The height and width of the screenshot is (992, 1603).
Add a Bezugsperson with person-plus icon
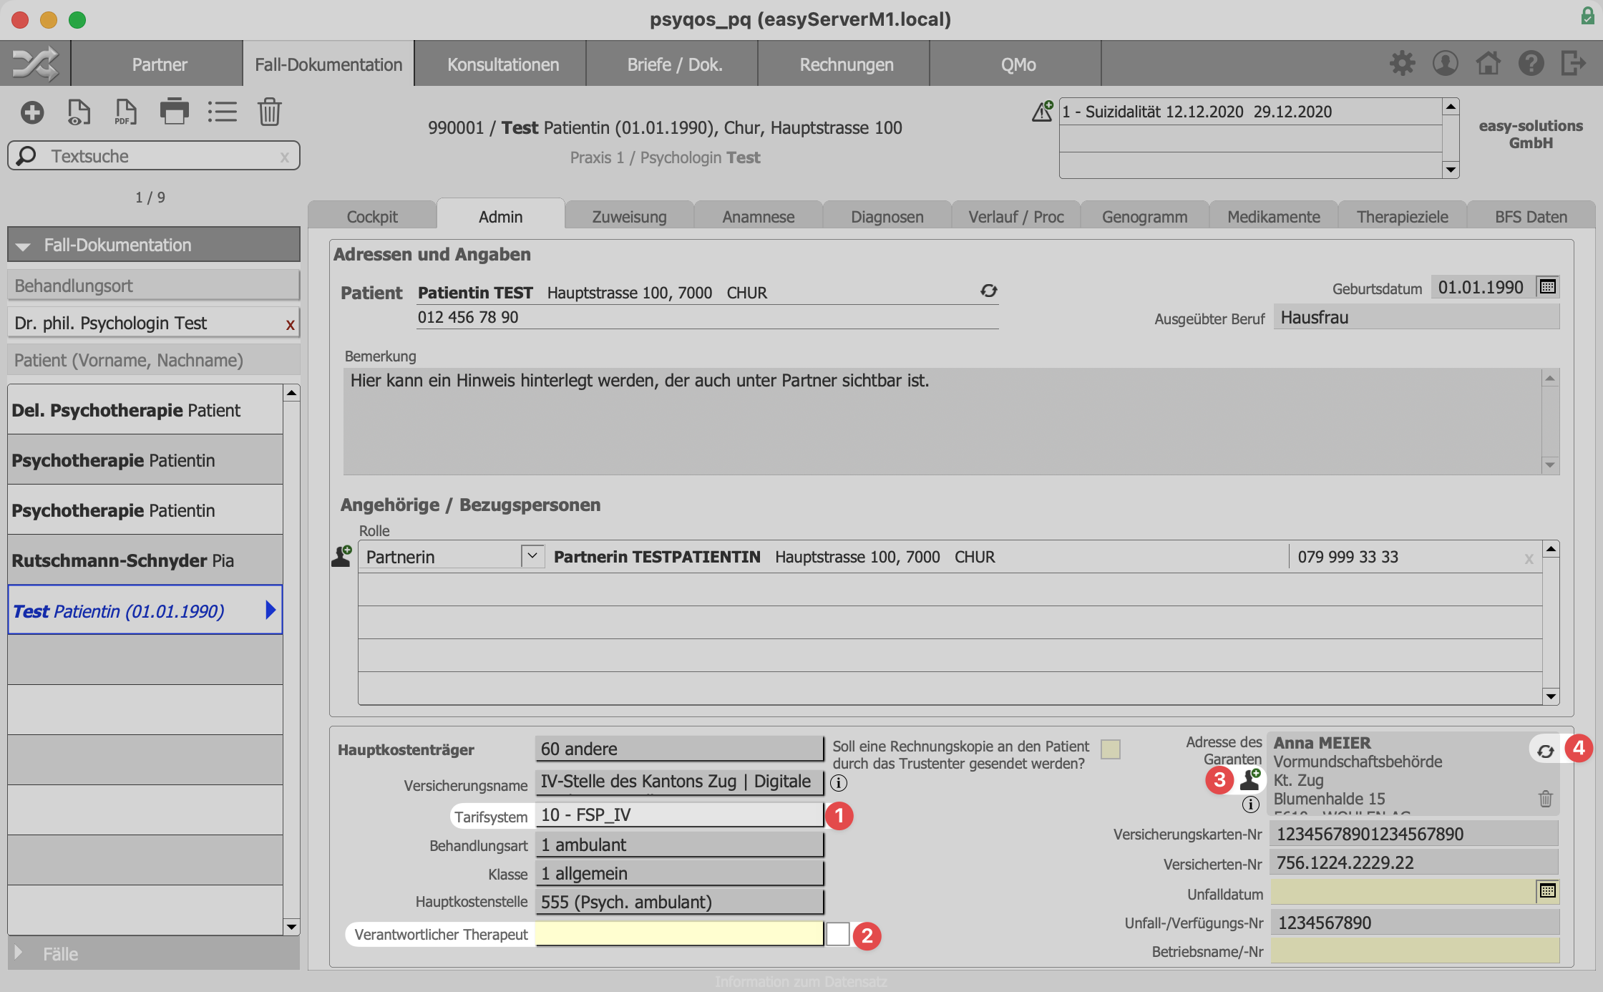[342, 556]
